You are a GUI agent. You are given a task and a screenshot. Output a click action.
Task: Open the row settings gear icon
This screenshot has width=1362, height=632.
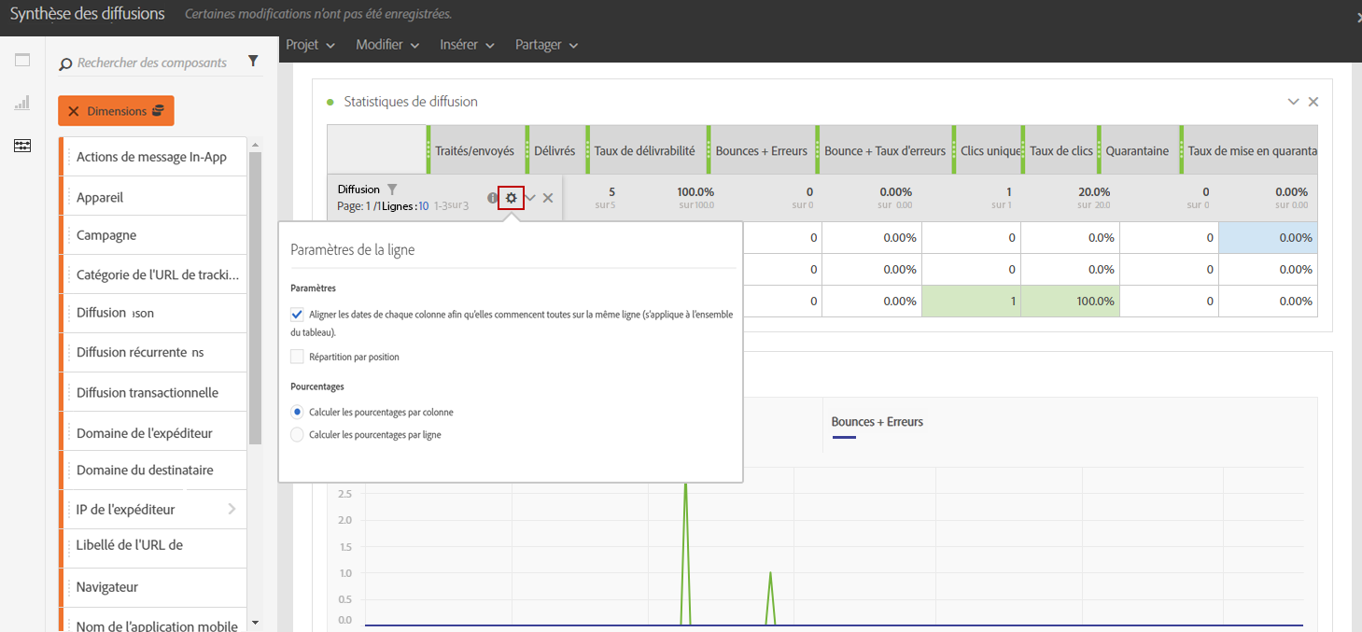pyautogui.click(x=512, y=198)
